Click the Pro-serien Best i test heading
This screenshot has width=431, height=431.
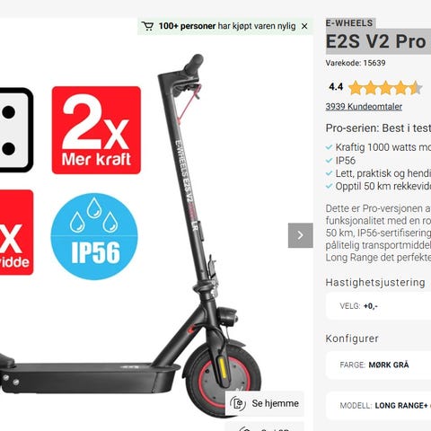point(378,128)
